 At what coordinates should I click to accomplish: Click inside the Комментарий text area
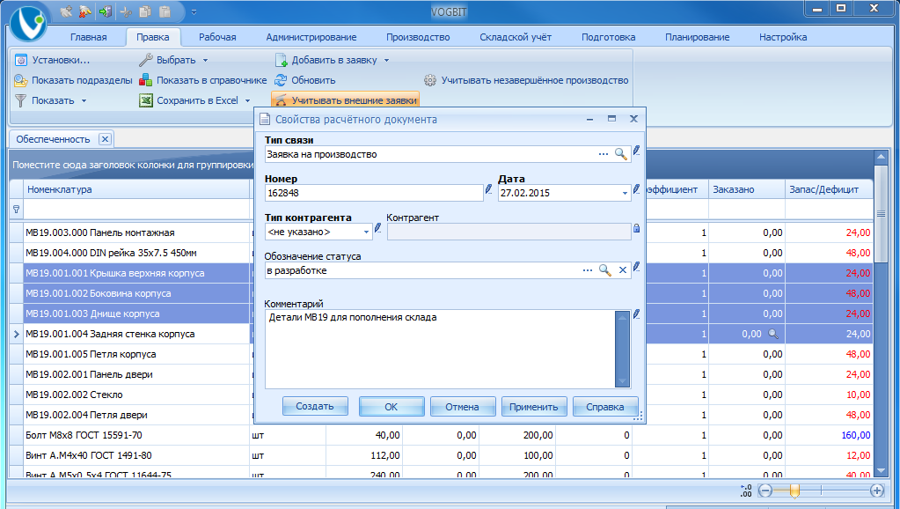point(440,349)
